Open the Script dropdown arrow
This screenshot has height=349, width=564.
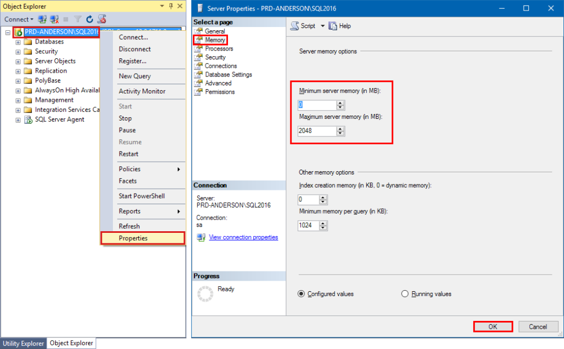tap(323, 26)
